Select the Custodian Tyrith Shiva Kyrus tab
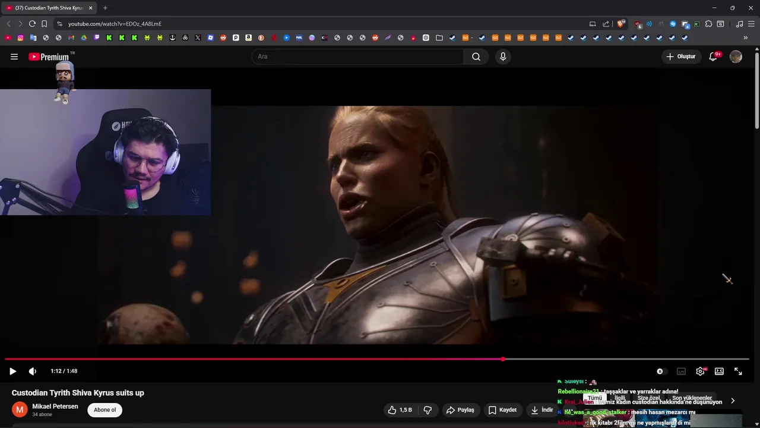Screen dimensions: 760x428 click(47, 8)
